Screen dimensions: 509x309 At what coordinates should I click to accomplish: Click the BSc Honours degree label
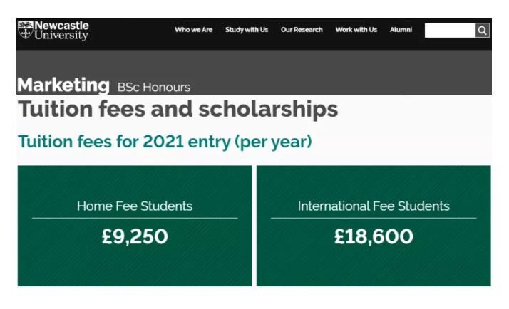click(x=153, y=88)
